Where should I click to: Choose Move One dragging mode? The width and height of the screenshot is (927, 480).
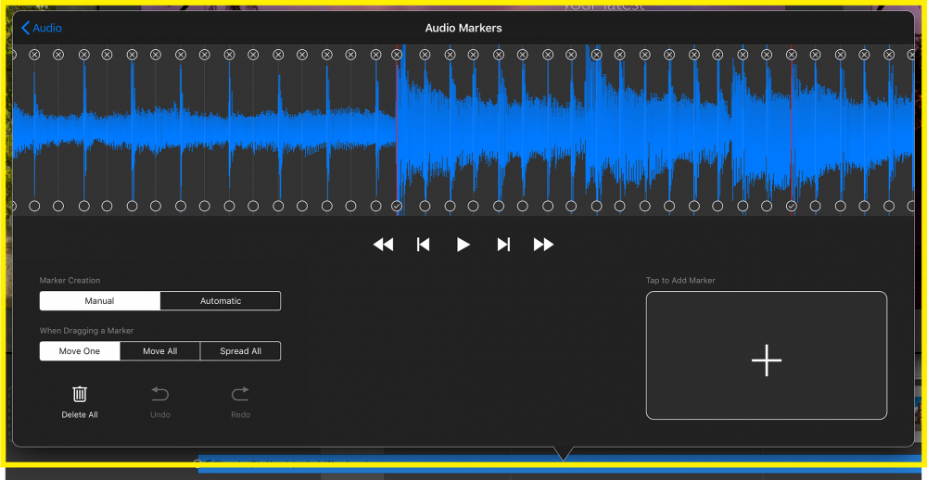pyautogui.click(x=80, y=351)
